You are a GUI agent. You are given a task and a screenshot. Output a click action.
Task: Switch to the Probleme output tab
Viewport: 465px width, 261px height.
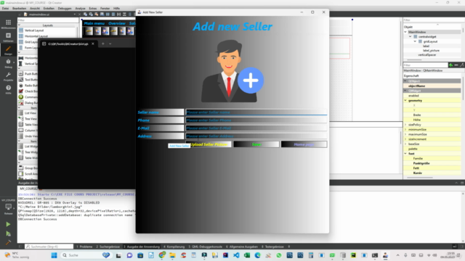tap(84, 246)
